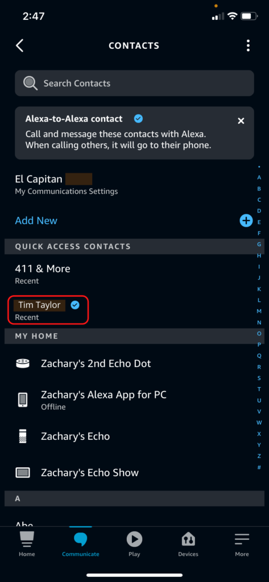The image size is (269, 582).
Task: Open the More menu tab
Action: 242,544
